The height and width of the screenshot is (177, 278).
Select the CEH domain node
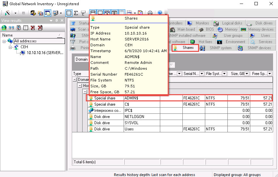click(x=24, y=47)
